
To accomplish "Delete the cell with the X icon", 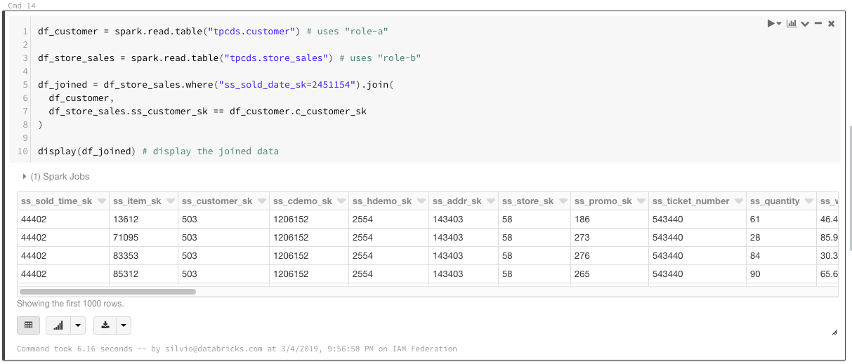I will click(x=832, y=24).
